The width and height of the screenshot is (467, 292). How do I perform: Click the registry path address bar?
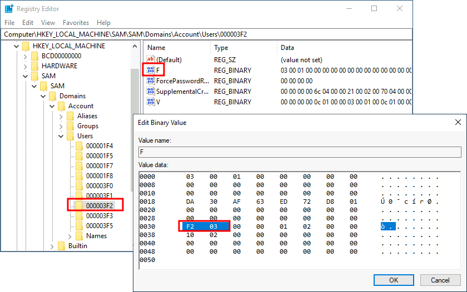(x=206, y=34)
